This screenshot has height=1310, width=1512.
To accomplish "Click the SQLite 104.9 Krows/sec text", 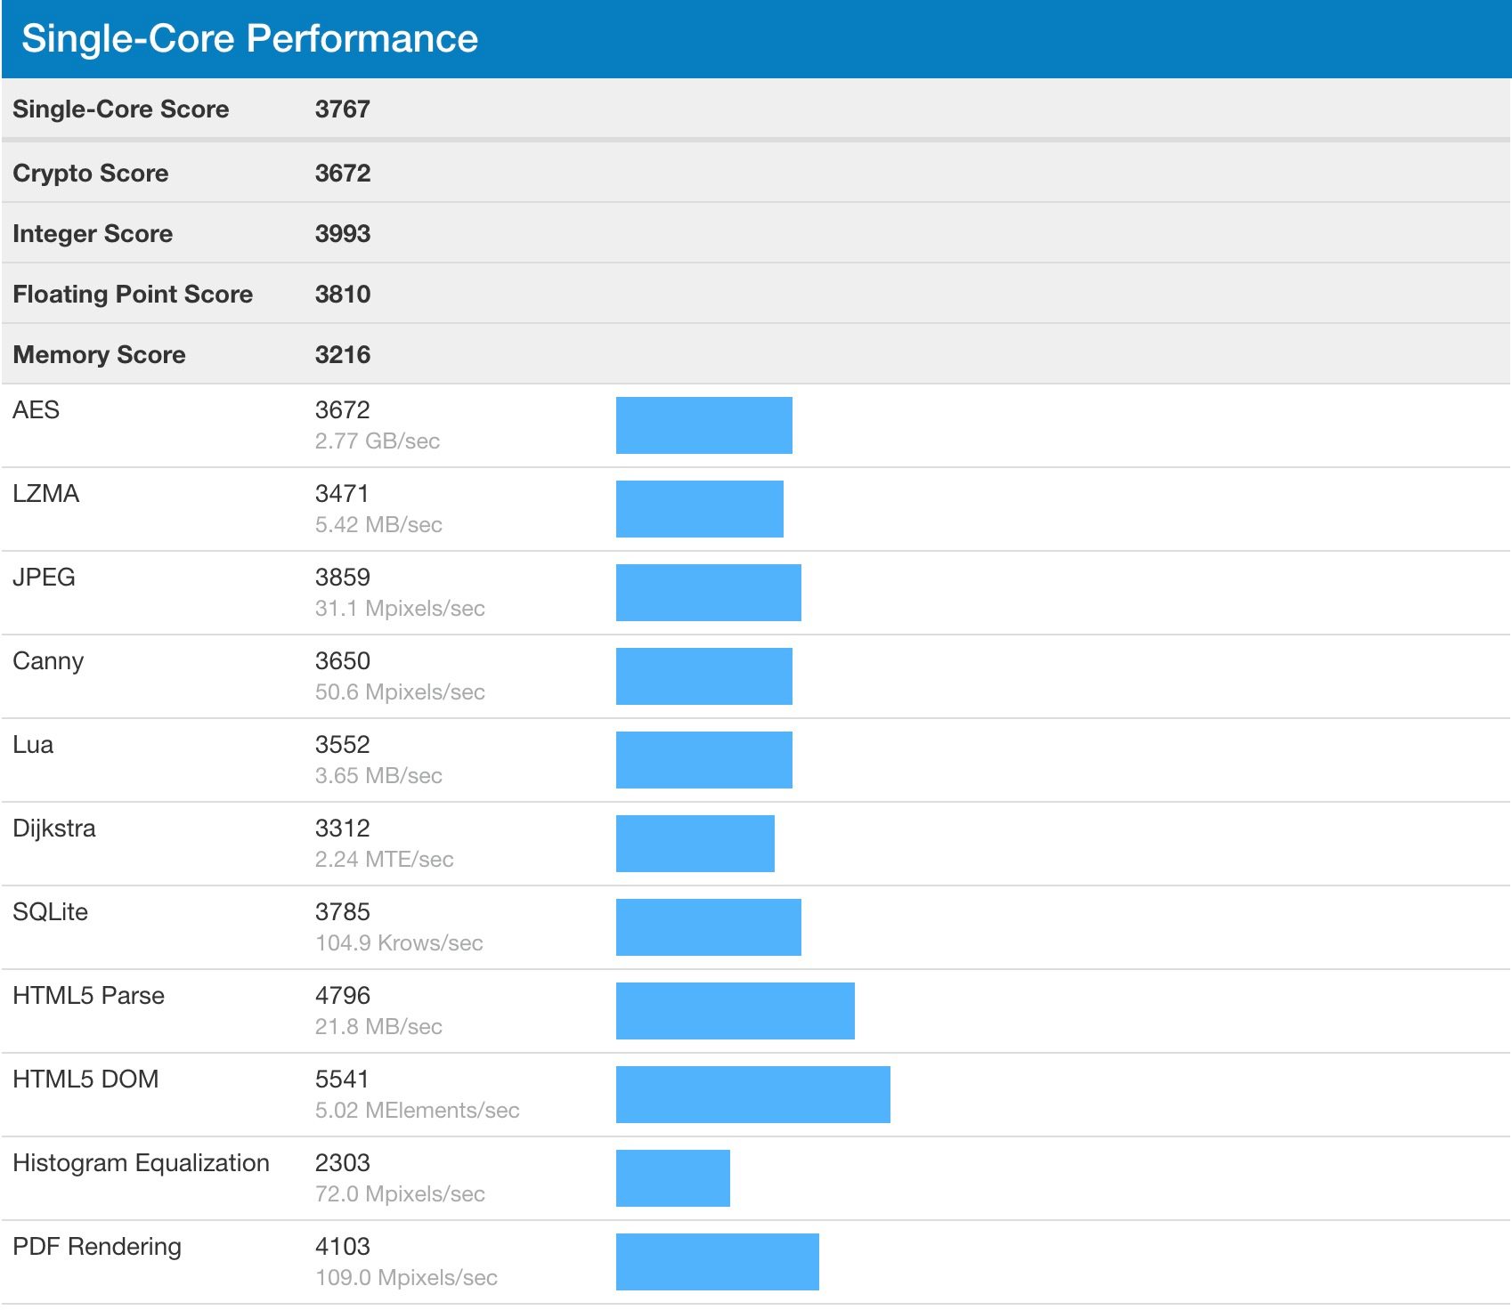I will pos(399,942).
